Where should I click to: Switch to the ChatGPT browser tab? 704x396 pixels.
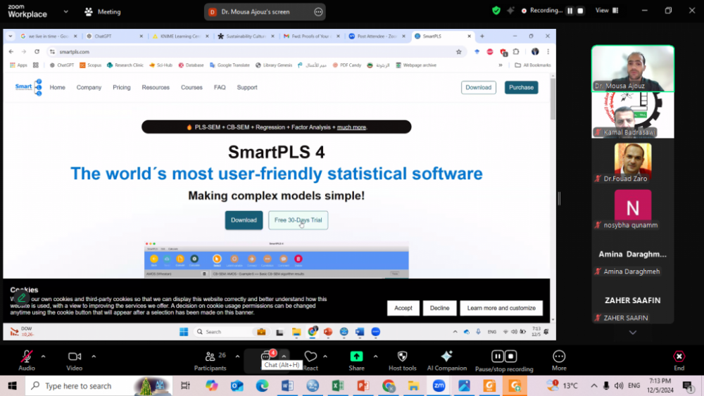click(x=115, y=36)
